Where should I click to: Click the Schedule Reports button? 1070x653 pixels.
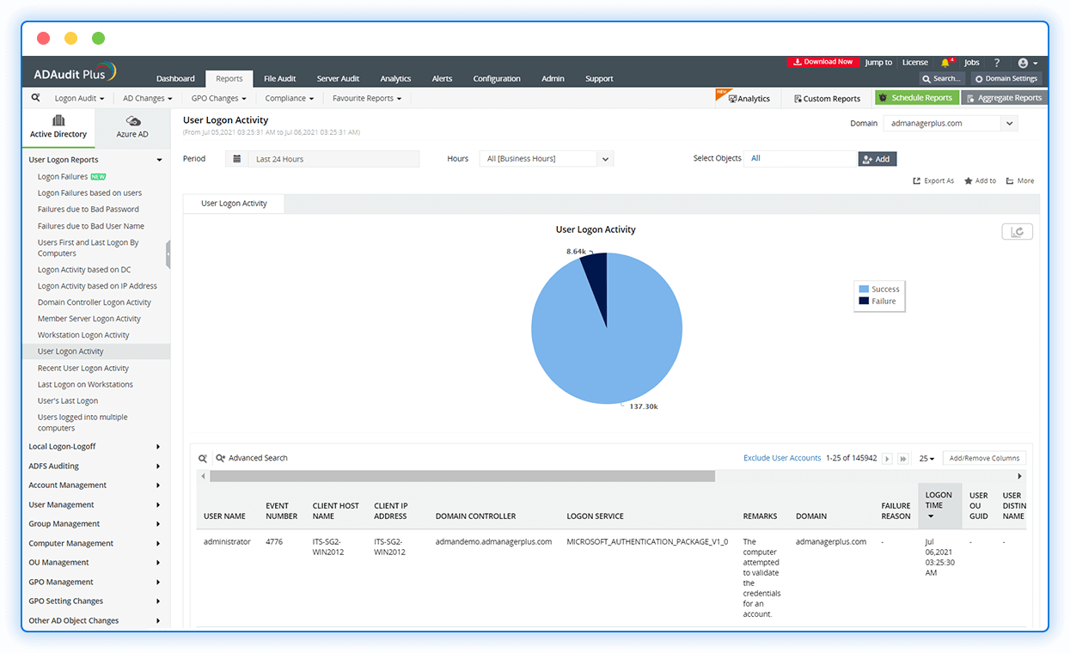(x=917, y=98)
